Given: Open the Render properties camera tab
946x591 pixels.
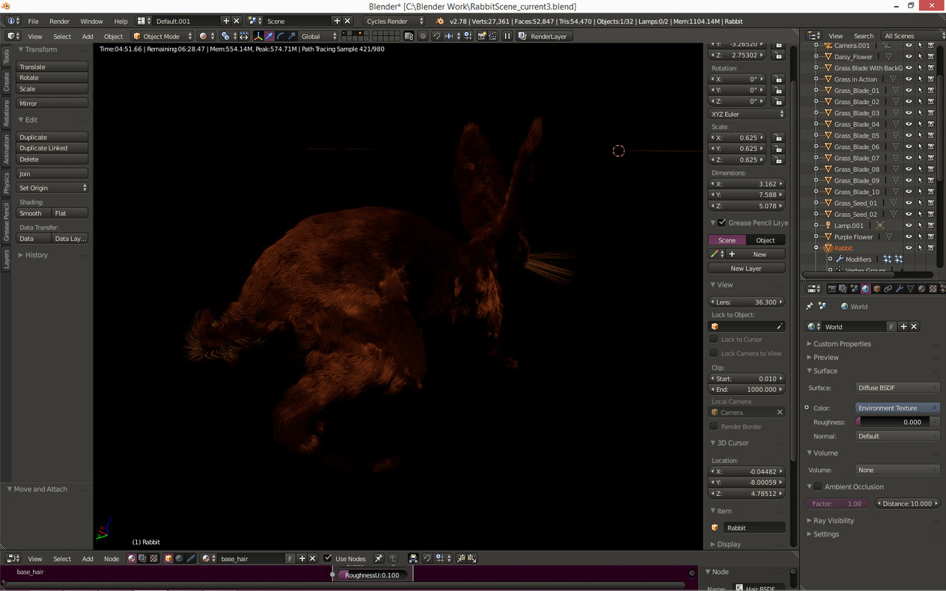Looking at the screenshot, I should (831, 289).
